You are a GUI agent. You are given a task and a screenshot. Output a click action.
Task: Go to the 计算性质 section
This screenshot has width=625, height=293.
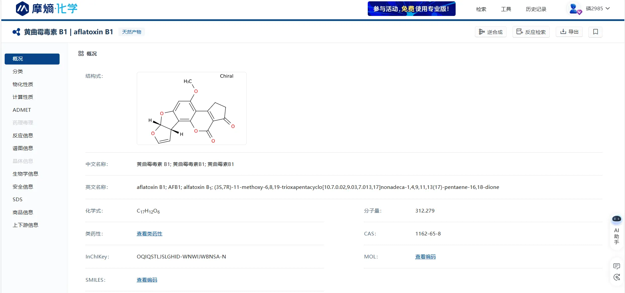point(23,97)
